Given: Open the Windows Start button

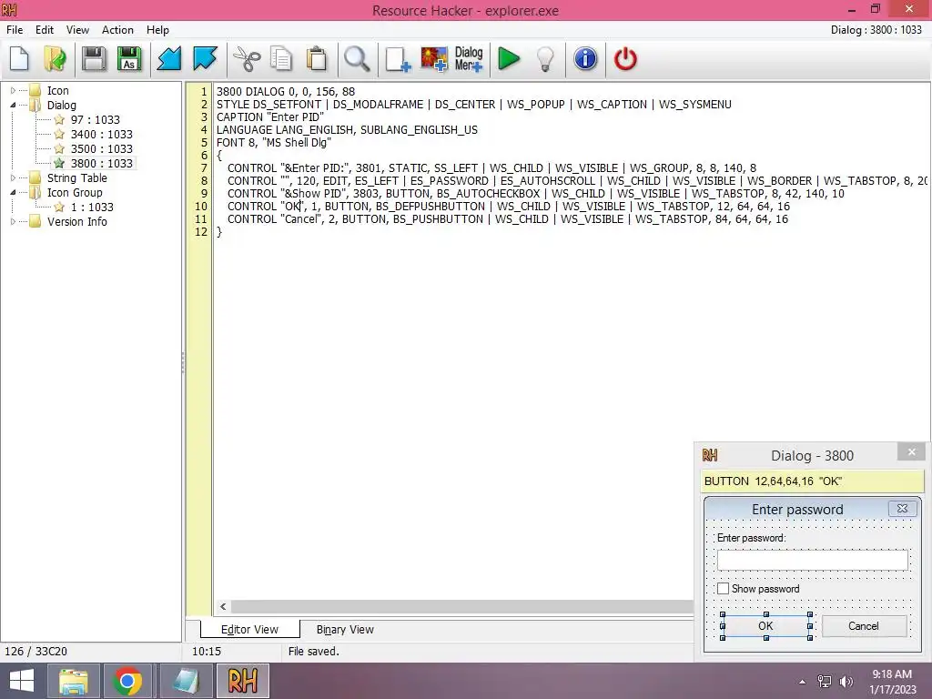Looking at the screenshot, I should click(22, 681).
